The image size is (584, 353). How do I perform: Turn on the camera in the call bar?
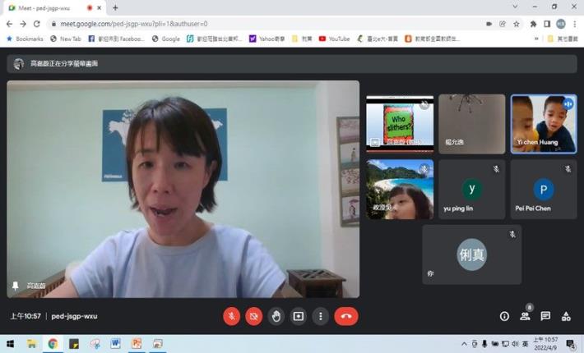254,316
